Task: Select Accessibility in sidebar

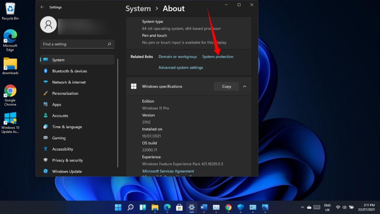Action: [63, 149]
